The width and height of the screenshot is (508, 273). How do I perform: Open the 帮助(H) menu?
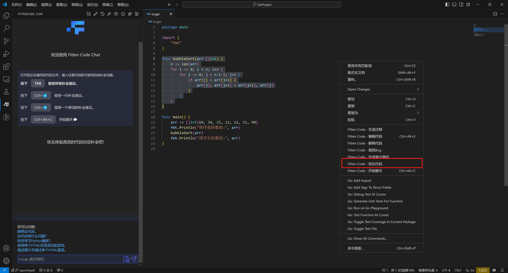[x=123, y=5]
